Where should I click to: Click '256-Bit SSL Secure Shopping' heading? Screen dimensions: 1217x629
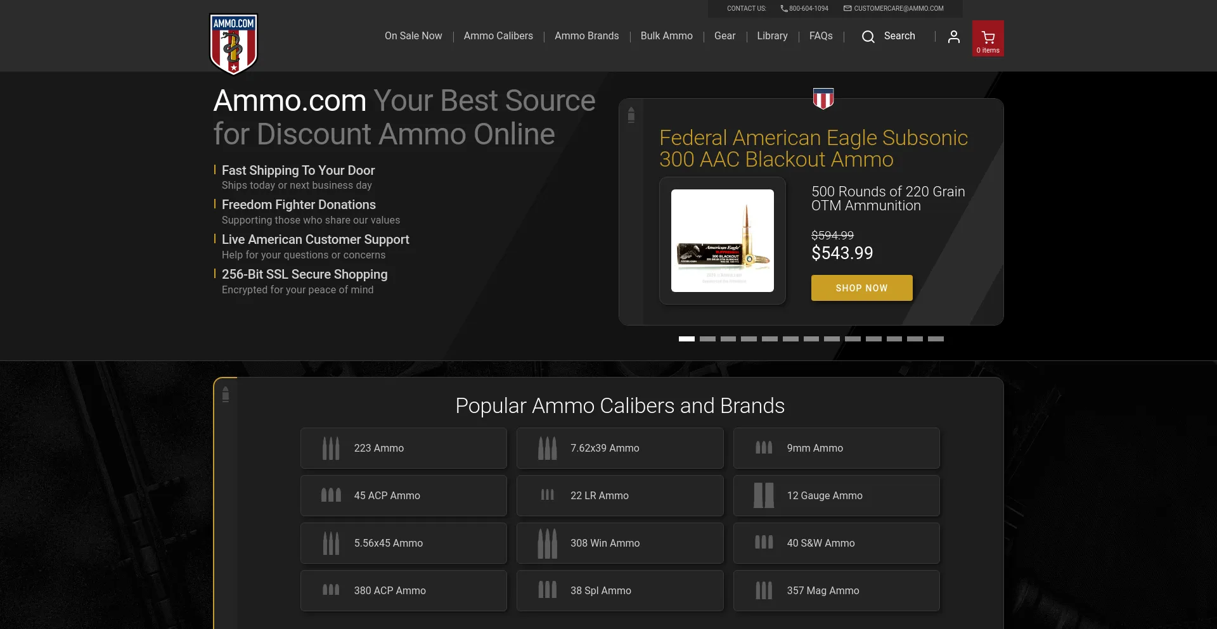[304, 274]
